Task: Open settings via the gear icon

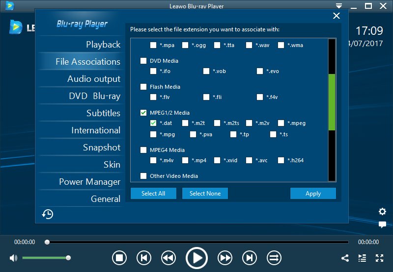Action: point(382,212)
